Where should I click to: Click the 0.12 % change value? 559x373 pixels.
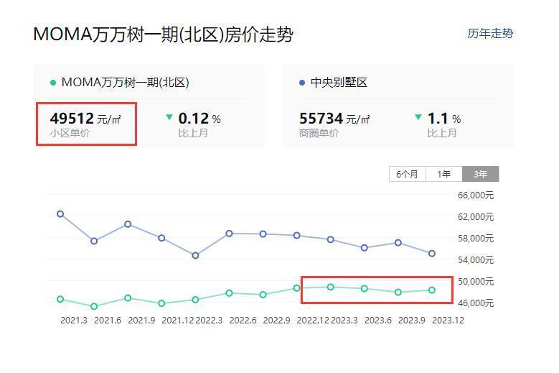(199, 119)
